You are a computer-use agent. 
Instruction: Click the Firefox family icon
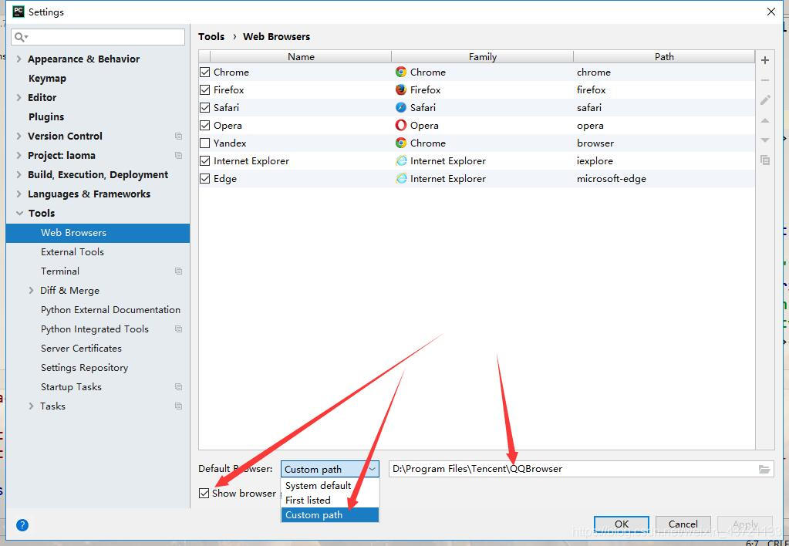pyautogui.click(x=400, y=89)
